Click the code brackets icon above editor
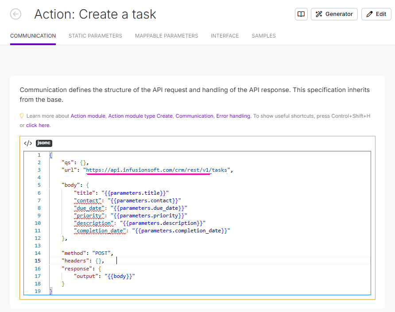The width and height of the screenshot is (395, 312). click(28, 143)
